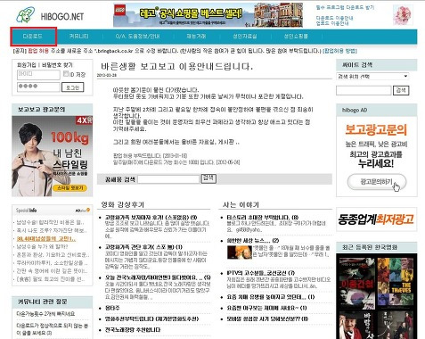
Task: Open the 다운로드 menu
Action: click(33, 37)
